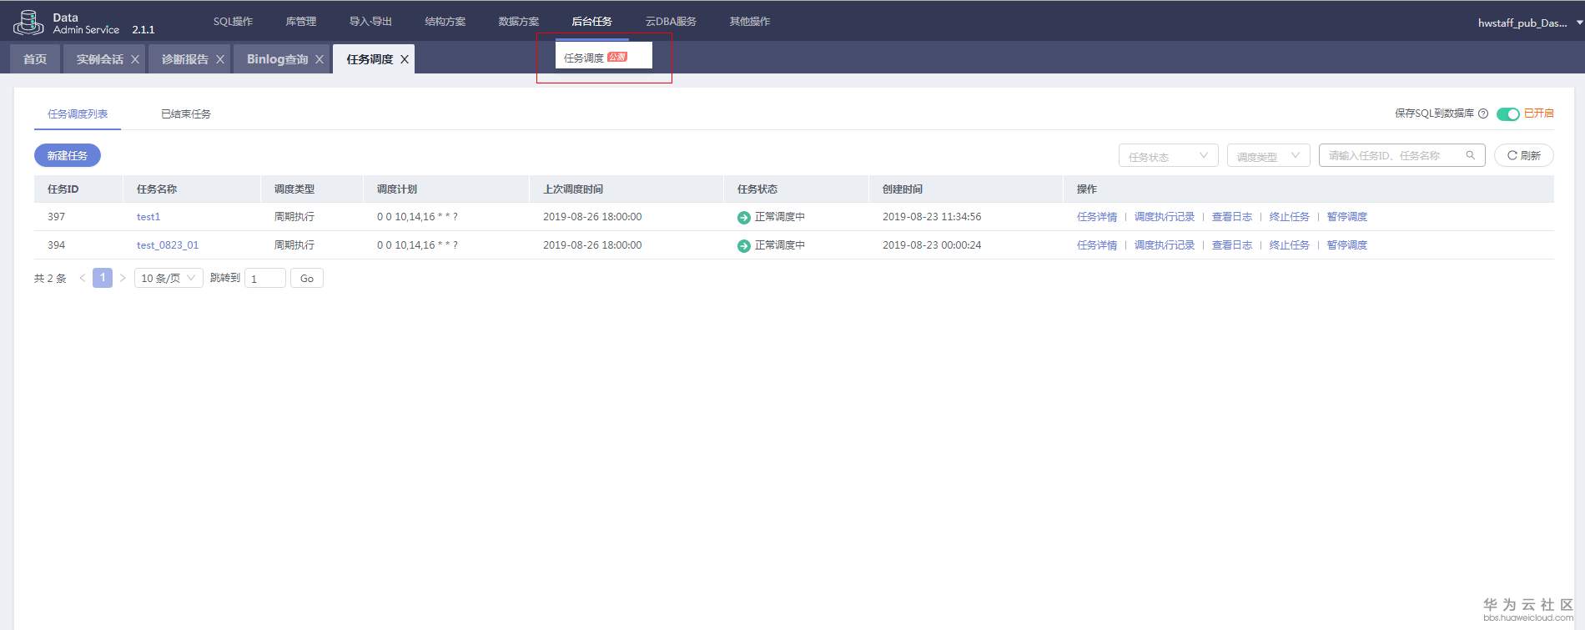The height and width of the screenshot is (630, 1585).
Task: Go to the next page arrow
Action: pos(123,278)
